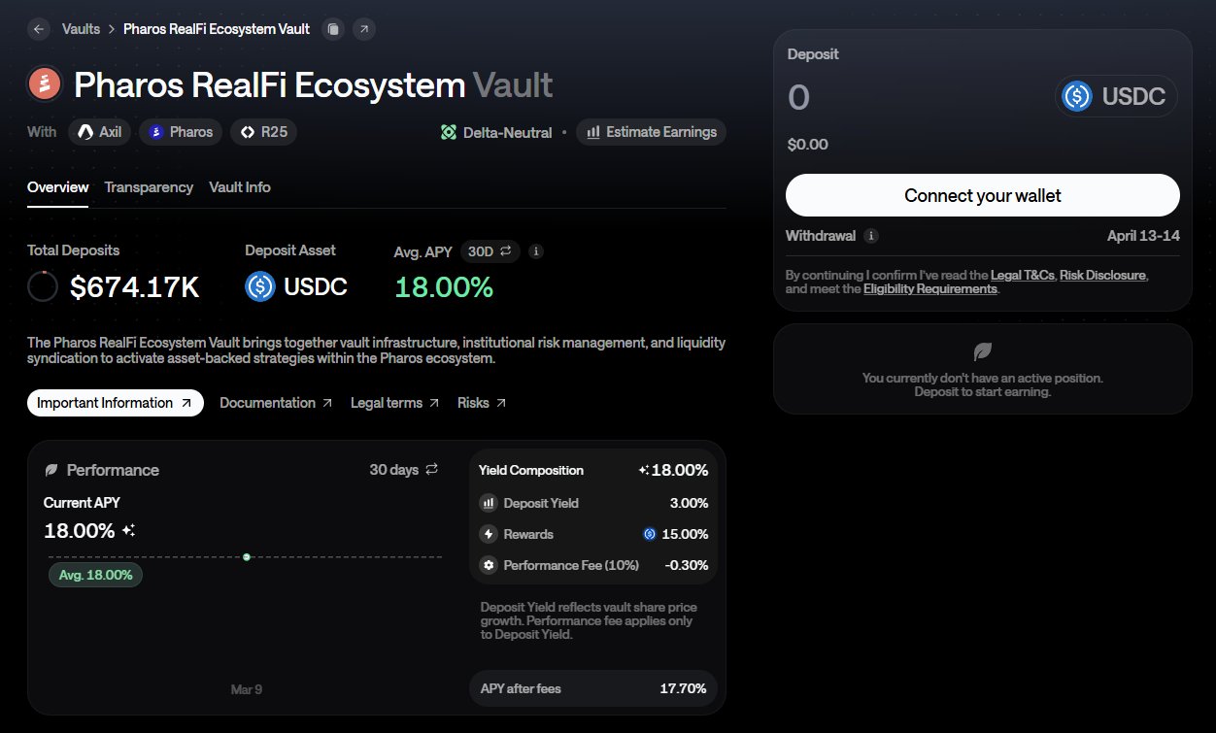Toggle the Performance 30 days period
The image size is (1216, 733).
tap(404, 470)
